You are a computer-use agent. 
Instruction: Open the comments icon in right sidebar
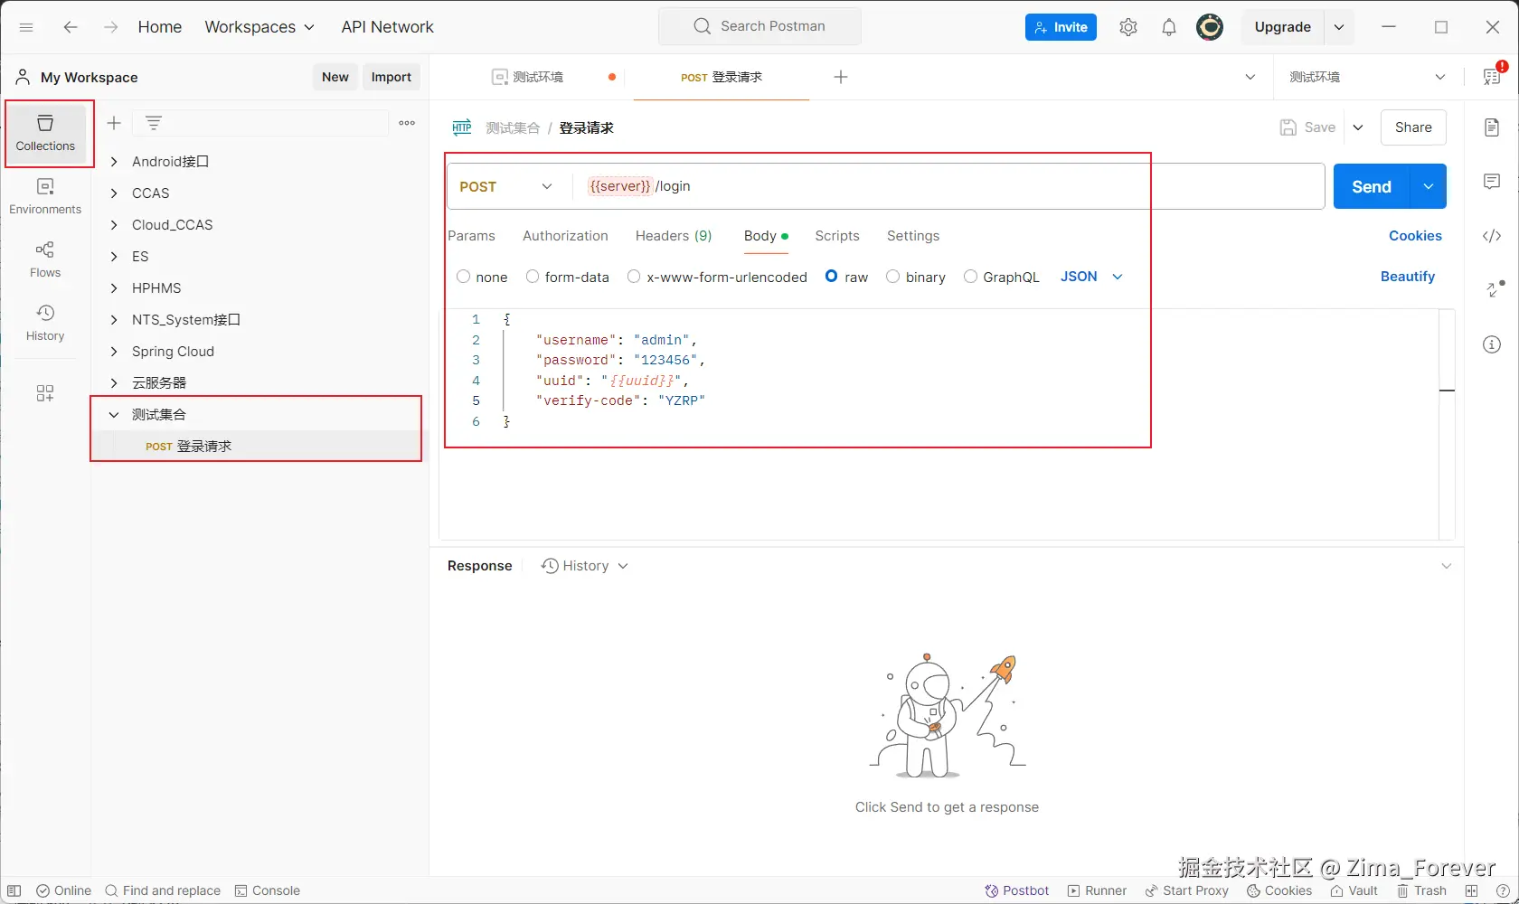tap(1492, 182)
